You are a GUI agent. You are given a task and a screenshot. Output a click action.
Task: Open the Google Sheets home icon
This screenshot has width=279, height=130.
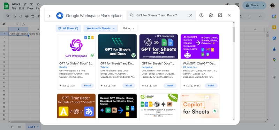click(x=6, y=6)
